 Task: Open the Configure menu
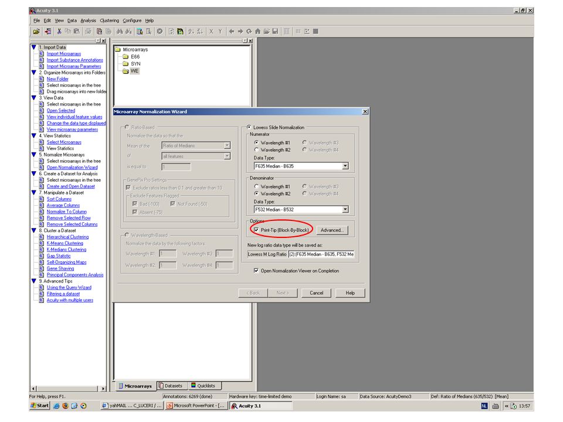(x=132, y=21)
